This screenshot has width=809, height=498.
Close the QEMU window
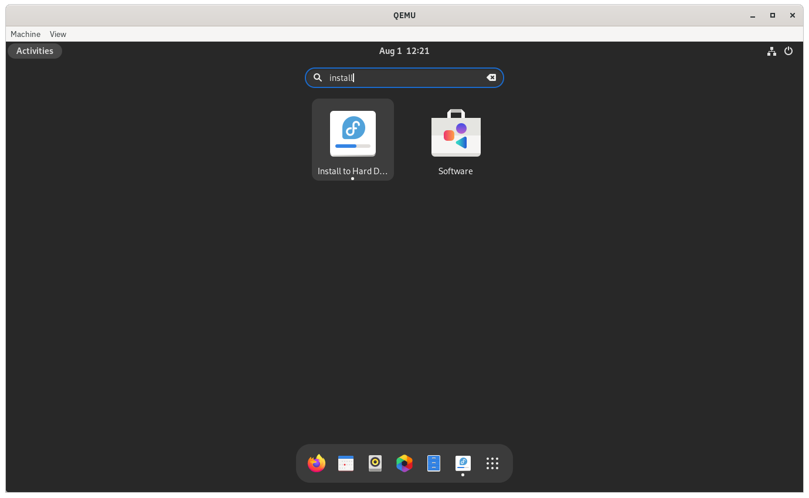(793, 15)
